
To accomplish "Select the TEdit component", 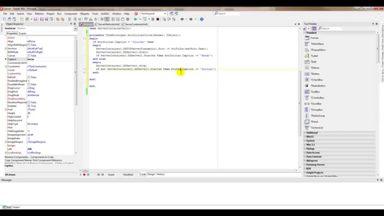I will [310, 62].
